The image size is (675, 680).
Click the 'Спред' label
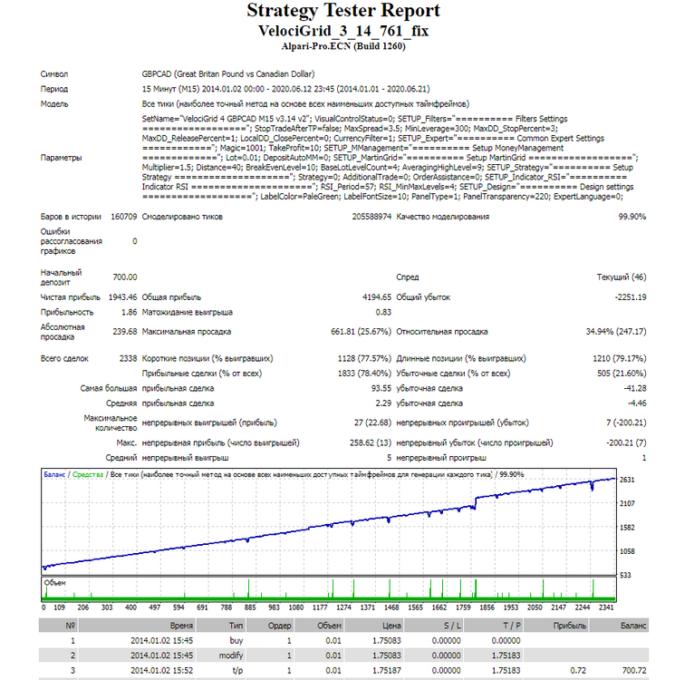click(407, 277)
